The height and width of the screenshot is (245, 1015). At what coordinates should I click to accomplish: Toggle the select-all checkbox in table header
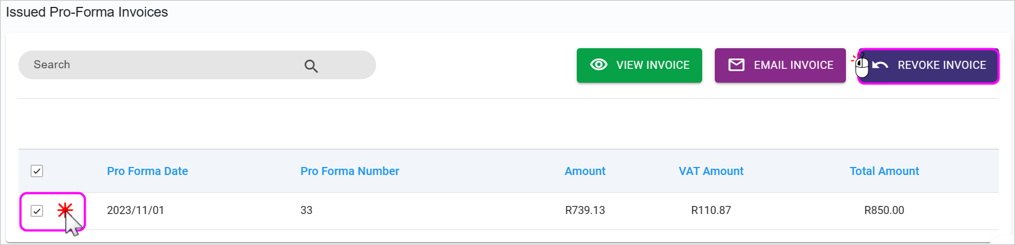click(x=37, y=171)
